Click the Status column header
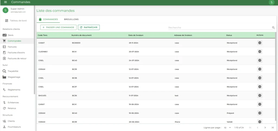Image resolution: width=278 pixels, height=131 pixels. tap(229, 35)
